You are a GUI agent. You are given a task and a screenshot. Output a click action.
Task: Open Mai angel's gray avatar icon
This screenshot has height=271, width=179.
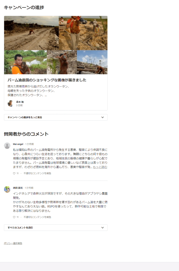(7, 146)
